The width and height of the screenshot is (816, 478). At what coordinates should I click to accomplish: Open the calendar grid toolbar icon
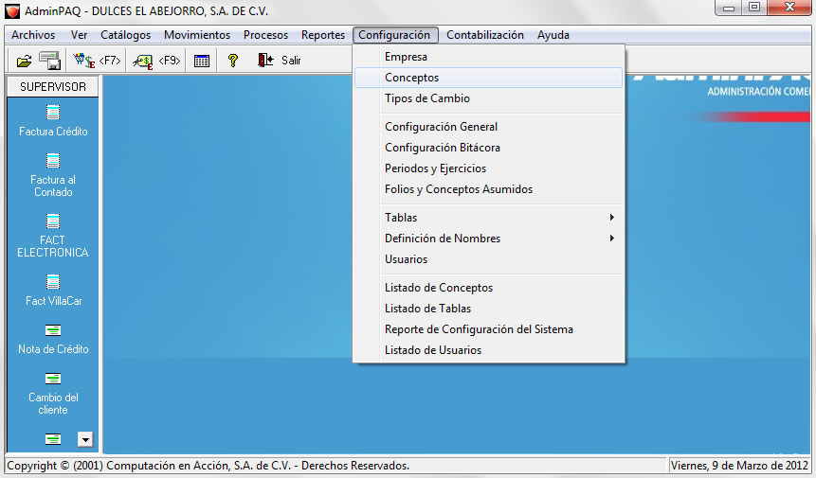pyautogui.click(x=202, y=61)
